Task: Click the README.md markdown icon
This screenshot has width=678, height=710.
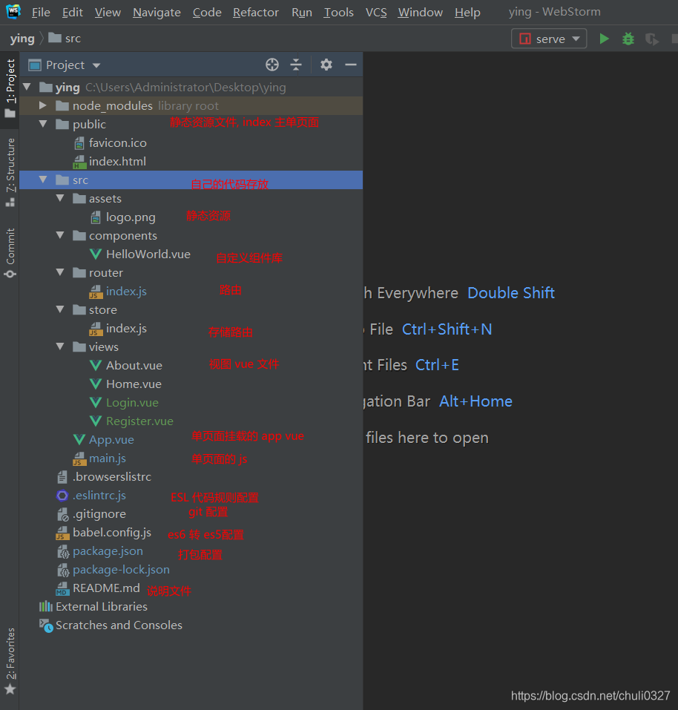Action: tap(62, 588)
